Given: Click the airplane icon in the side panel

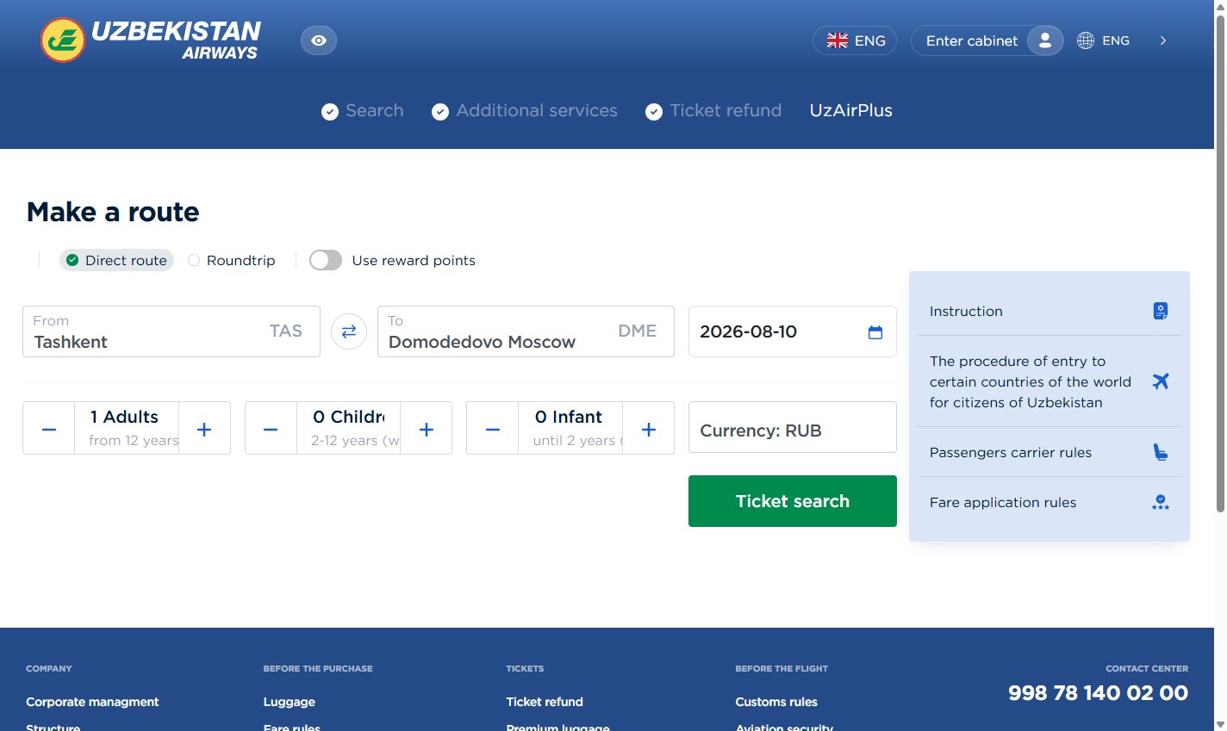Looking at the screenshot, I should [x=1161, y=381].
